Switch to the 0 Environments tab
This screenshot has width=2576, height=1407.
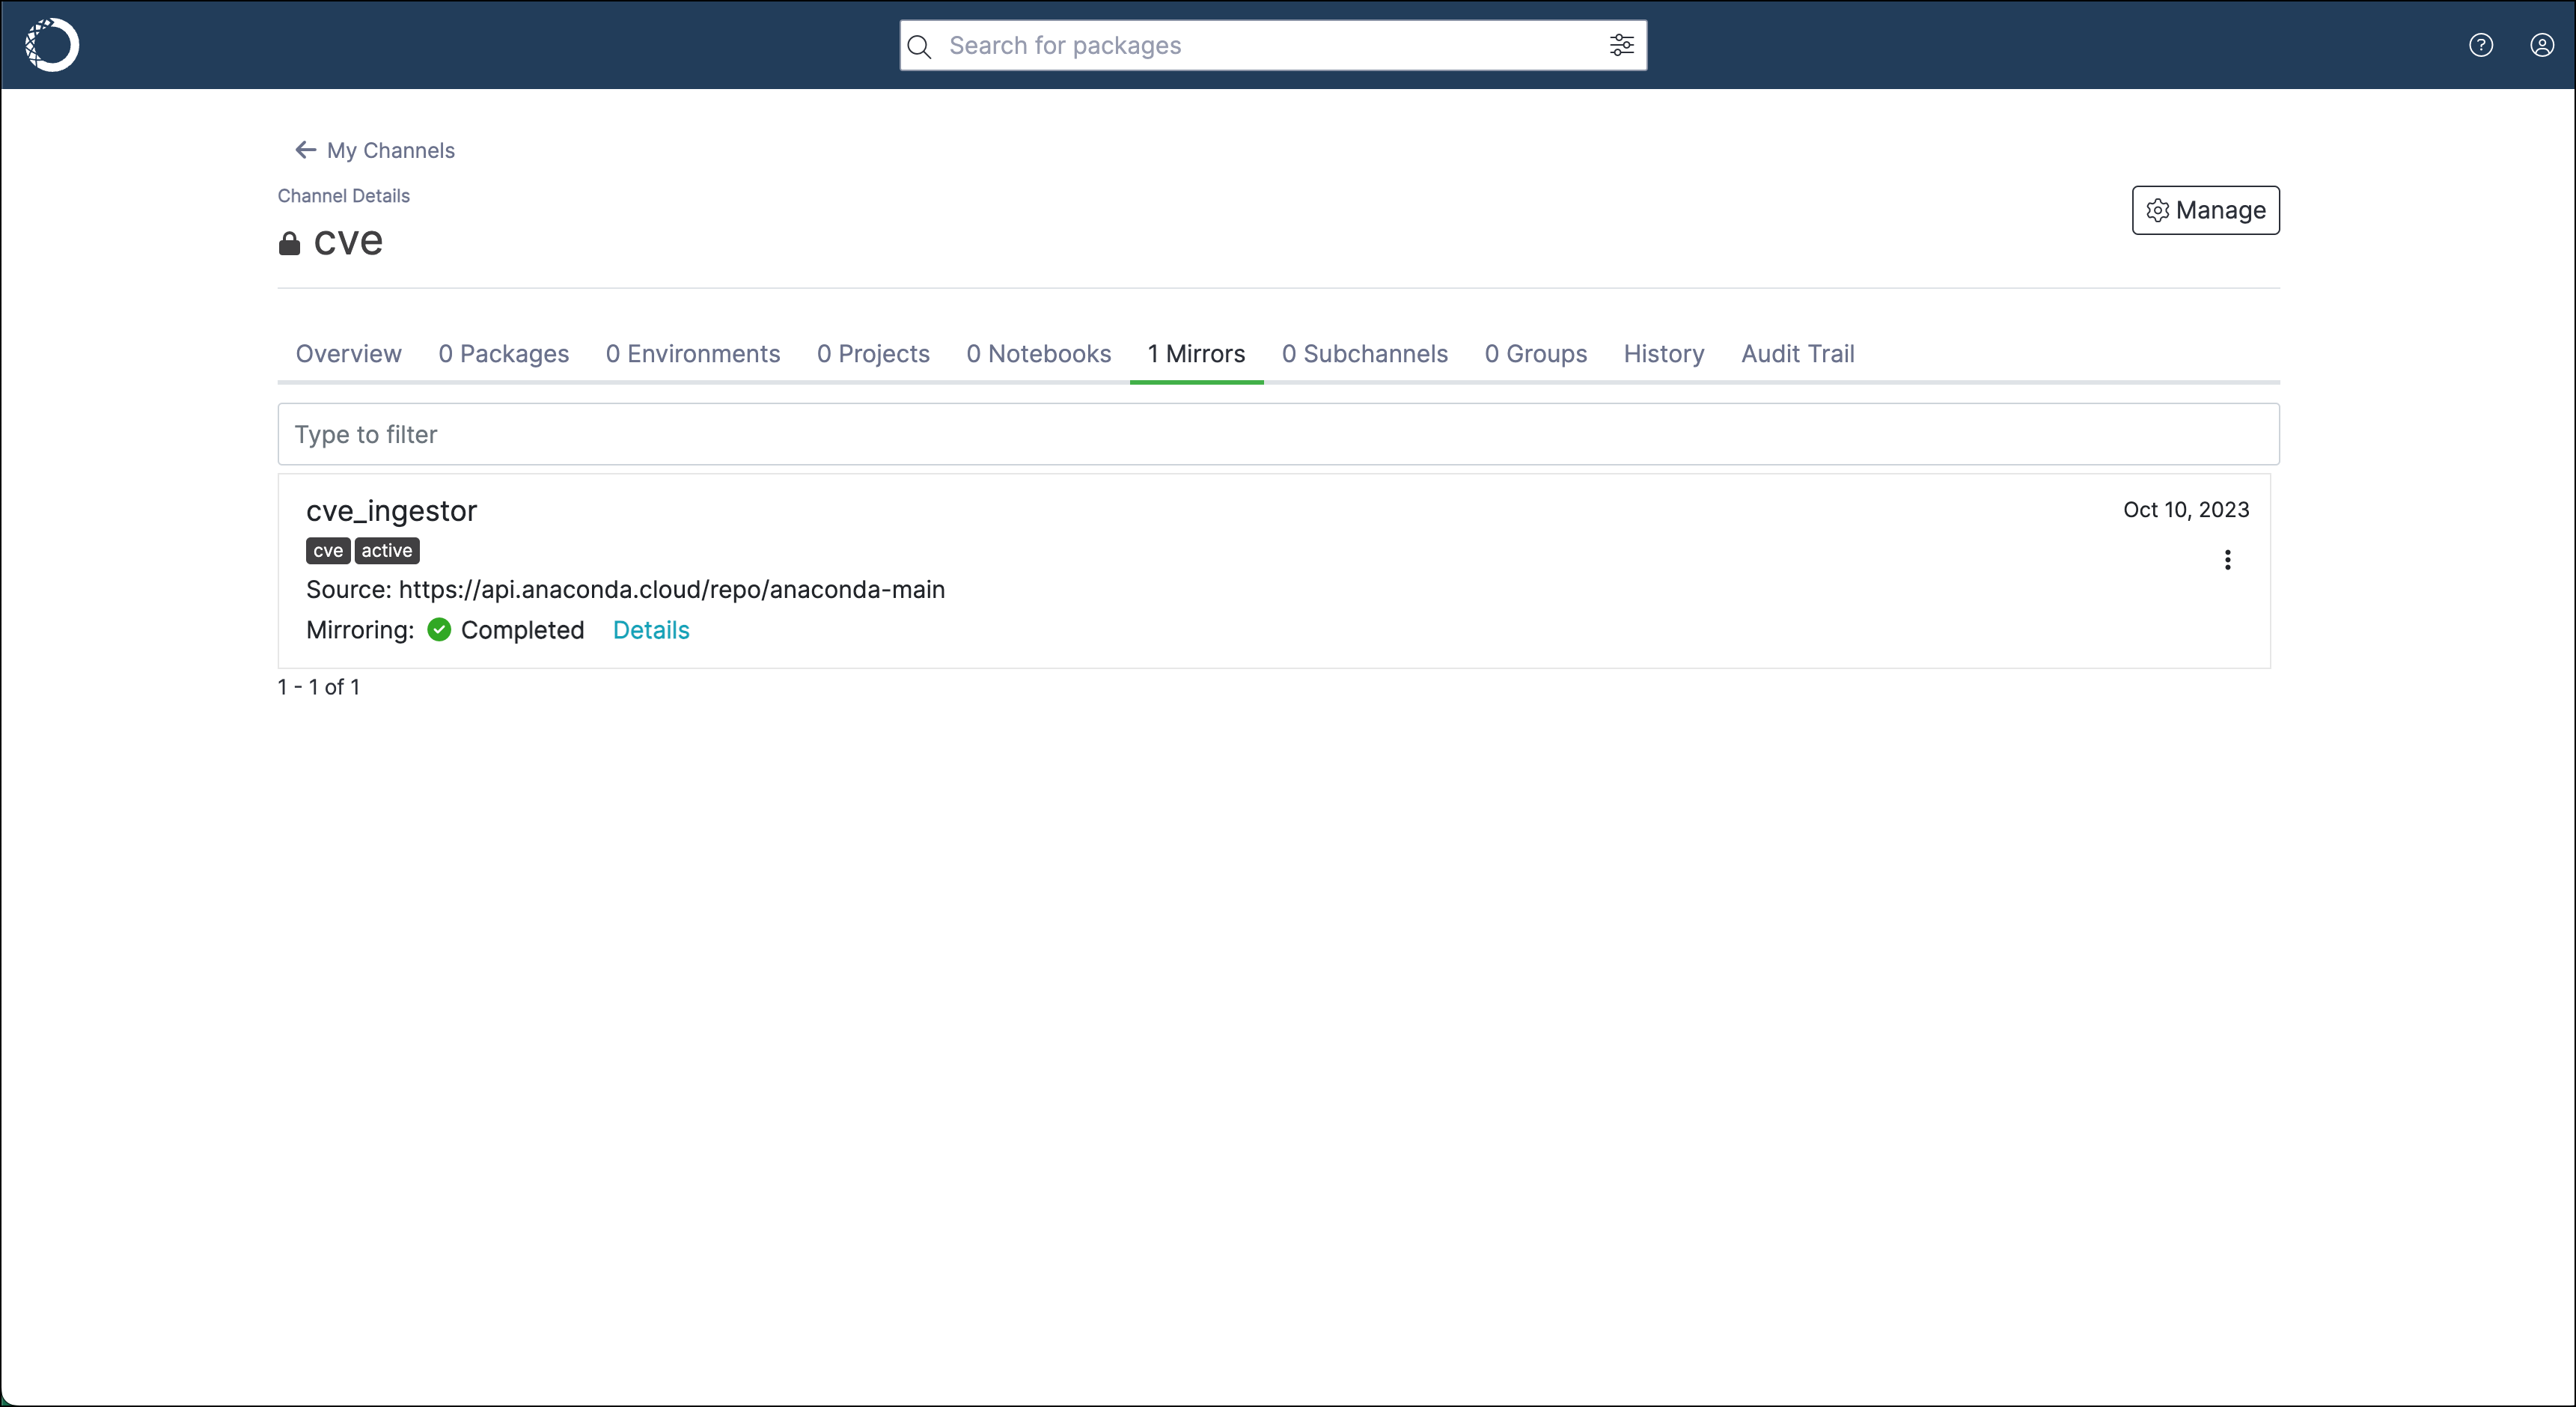(x=692, y=354)
